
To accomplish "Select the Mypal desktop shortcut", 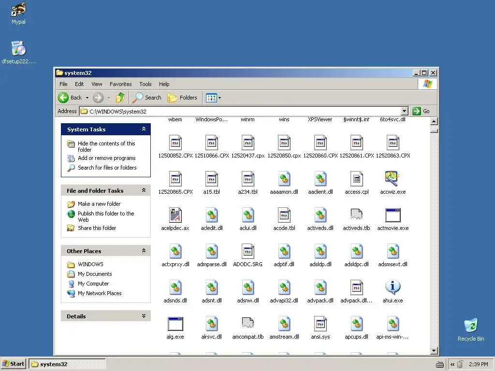I will [x=18, y=13].
